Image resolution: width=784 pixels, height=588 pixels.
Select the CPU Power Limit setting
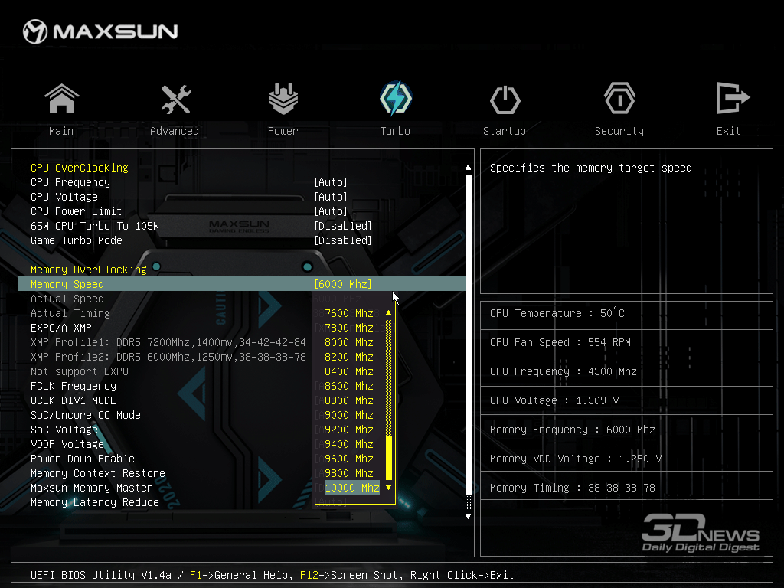pos(76,211)
